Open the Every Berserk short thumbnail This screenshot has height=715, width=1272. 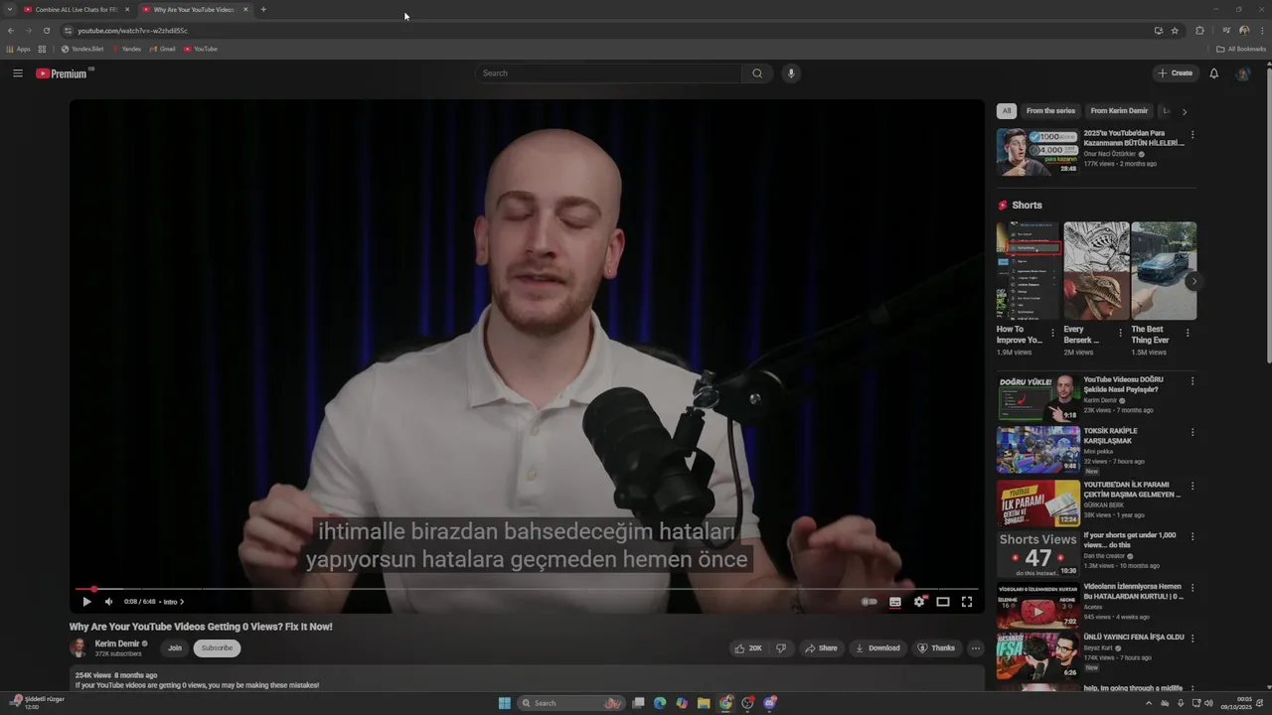[x=1096, y=270]
